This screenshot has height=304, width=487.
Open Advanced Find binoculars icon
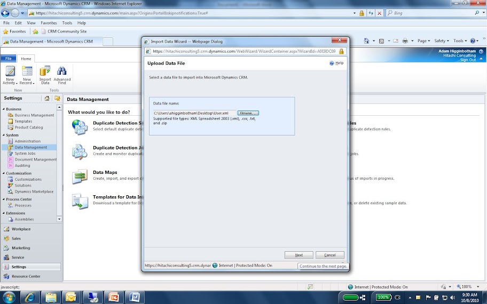62,71
